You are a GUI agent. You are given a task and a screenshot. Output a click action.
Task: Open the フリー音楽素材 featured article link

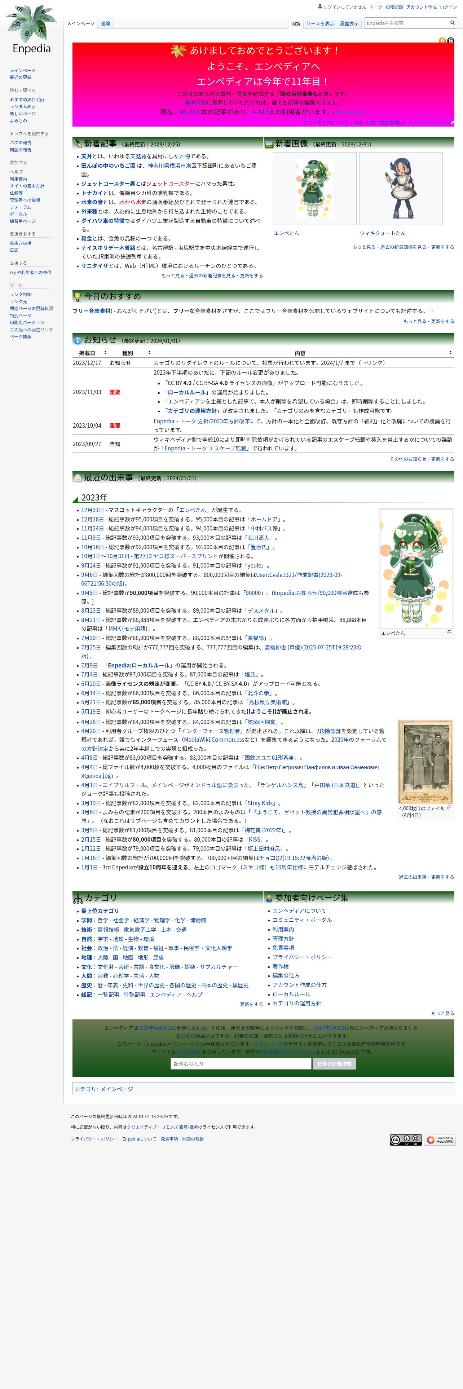[92, 311]
